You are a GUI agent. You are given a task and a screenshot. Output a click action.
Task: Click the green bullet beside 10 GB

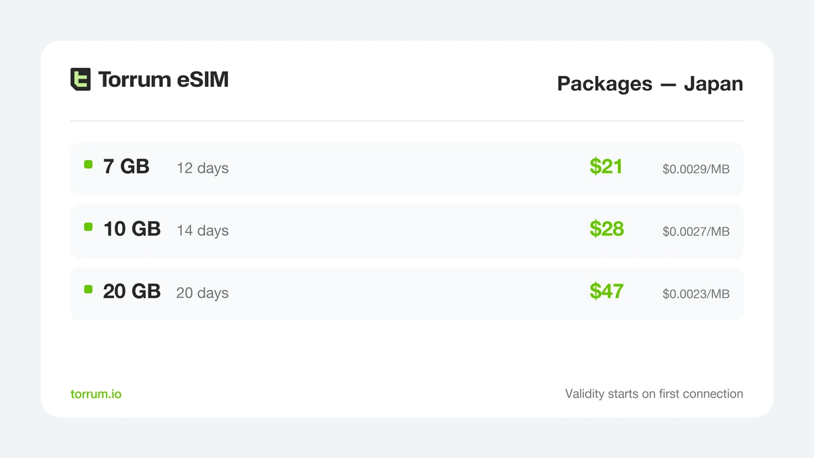[88, 227]
